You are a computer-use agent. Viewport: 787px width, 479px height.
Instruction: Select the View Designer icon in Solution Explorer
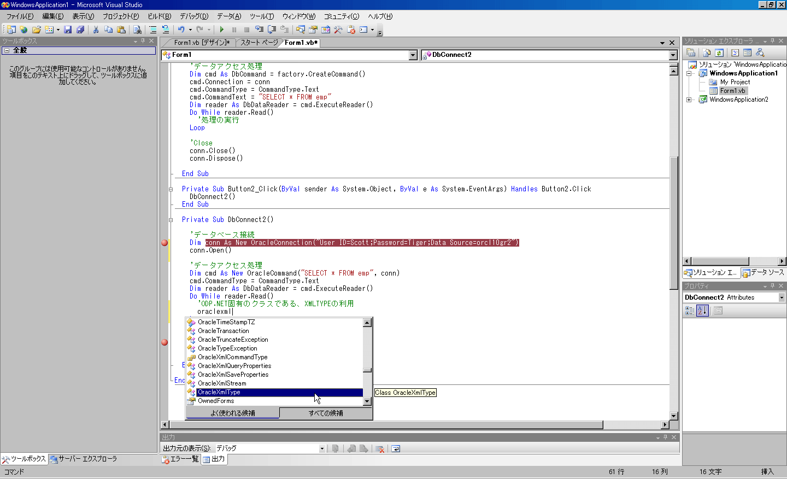pos(748,52)
